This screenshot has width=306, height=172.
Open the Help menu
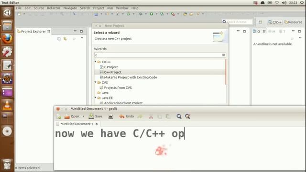(135, 8)
